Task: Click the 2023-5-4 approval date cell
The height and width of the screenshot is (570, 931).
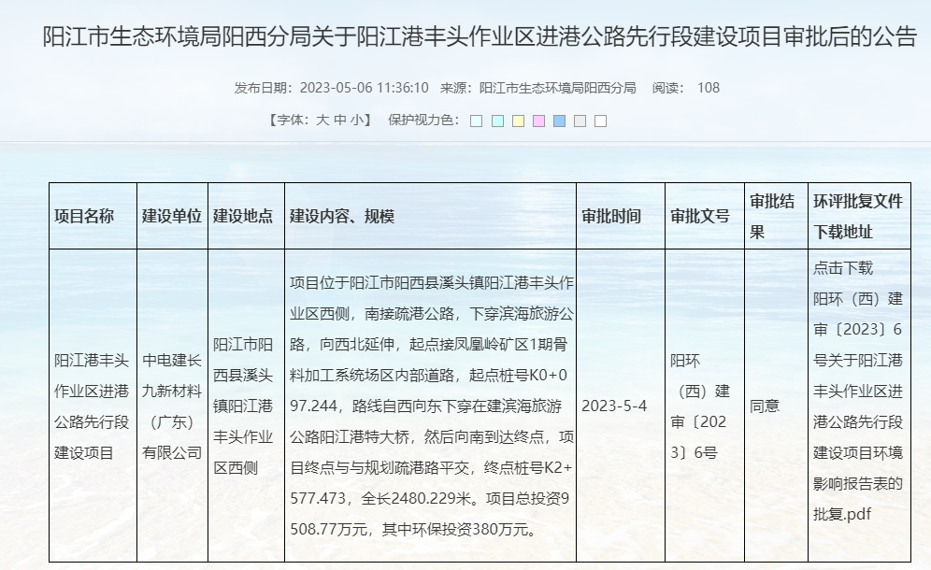Action: (x=614, y=406)
